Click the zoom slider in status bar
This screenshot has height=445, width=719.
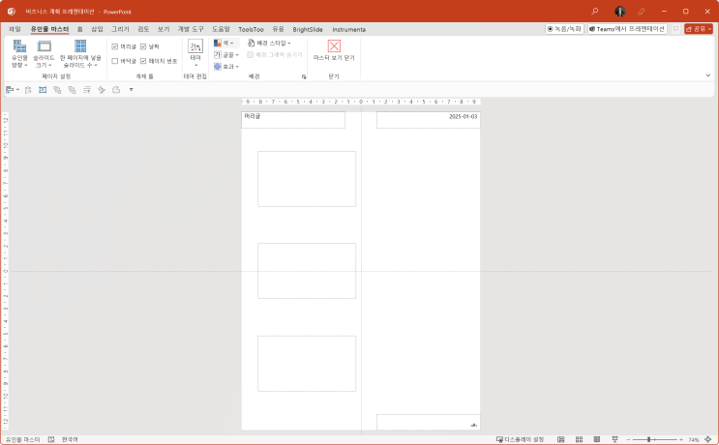tap(648, 439)
